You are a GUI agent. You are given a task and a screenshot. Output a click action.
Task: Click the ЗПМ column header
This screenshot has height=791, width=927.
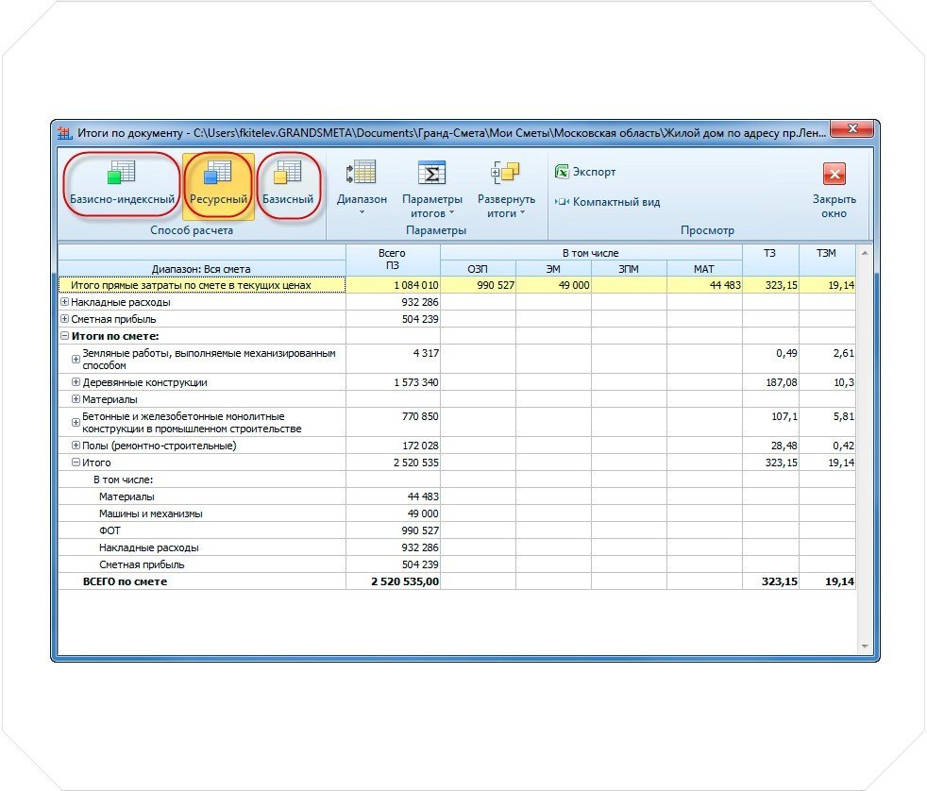pos(629,269)
